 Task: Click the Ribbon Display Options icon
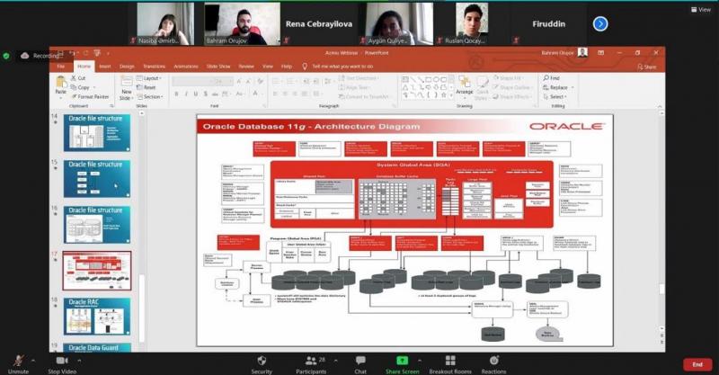600,53
